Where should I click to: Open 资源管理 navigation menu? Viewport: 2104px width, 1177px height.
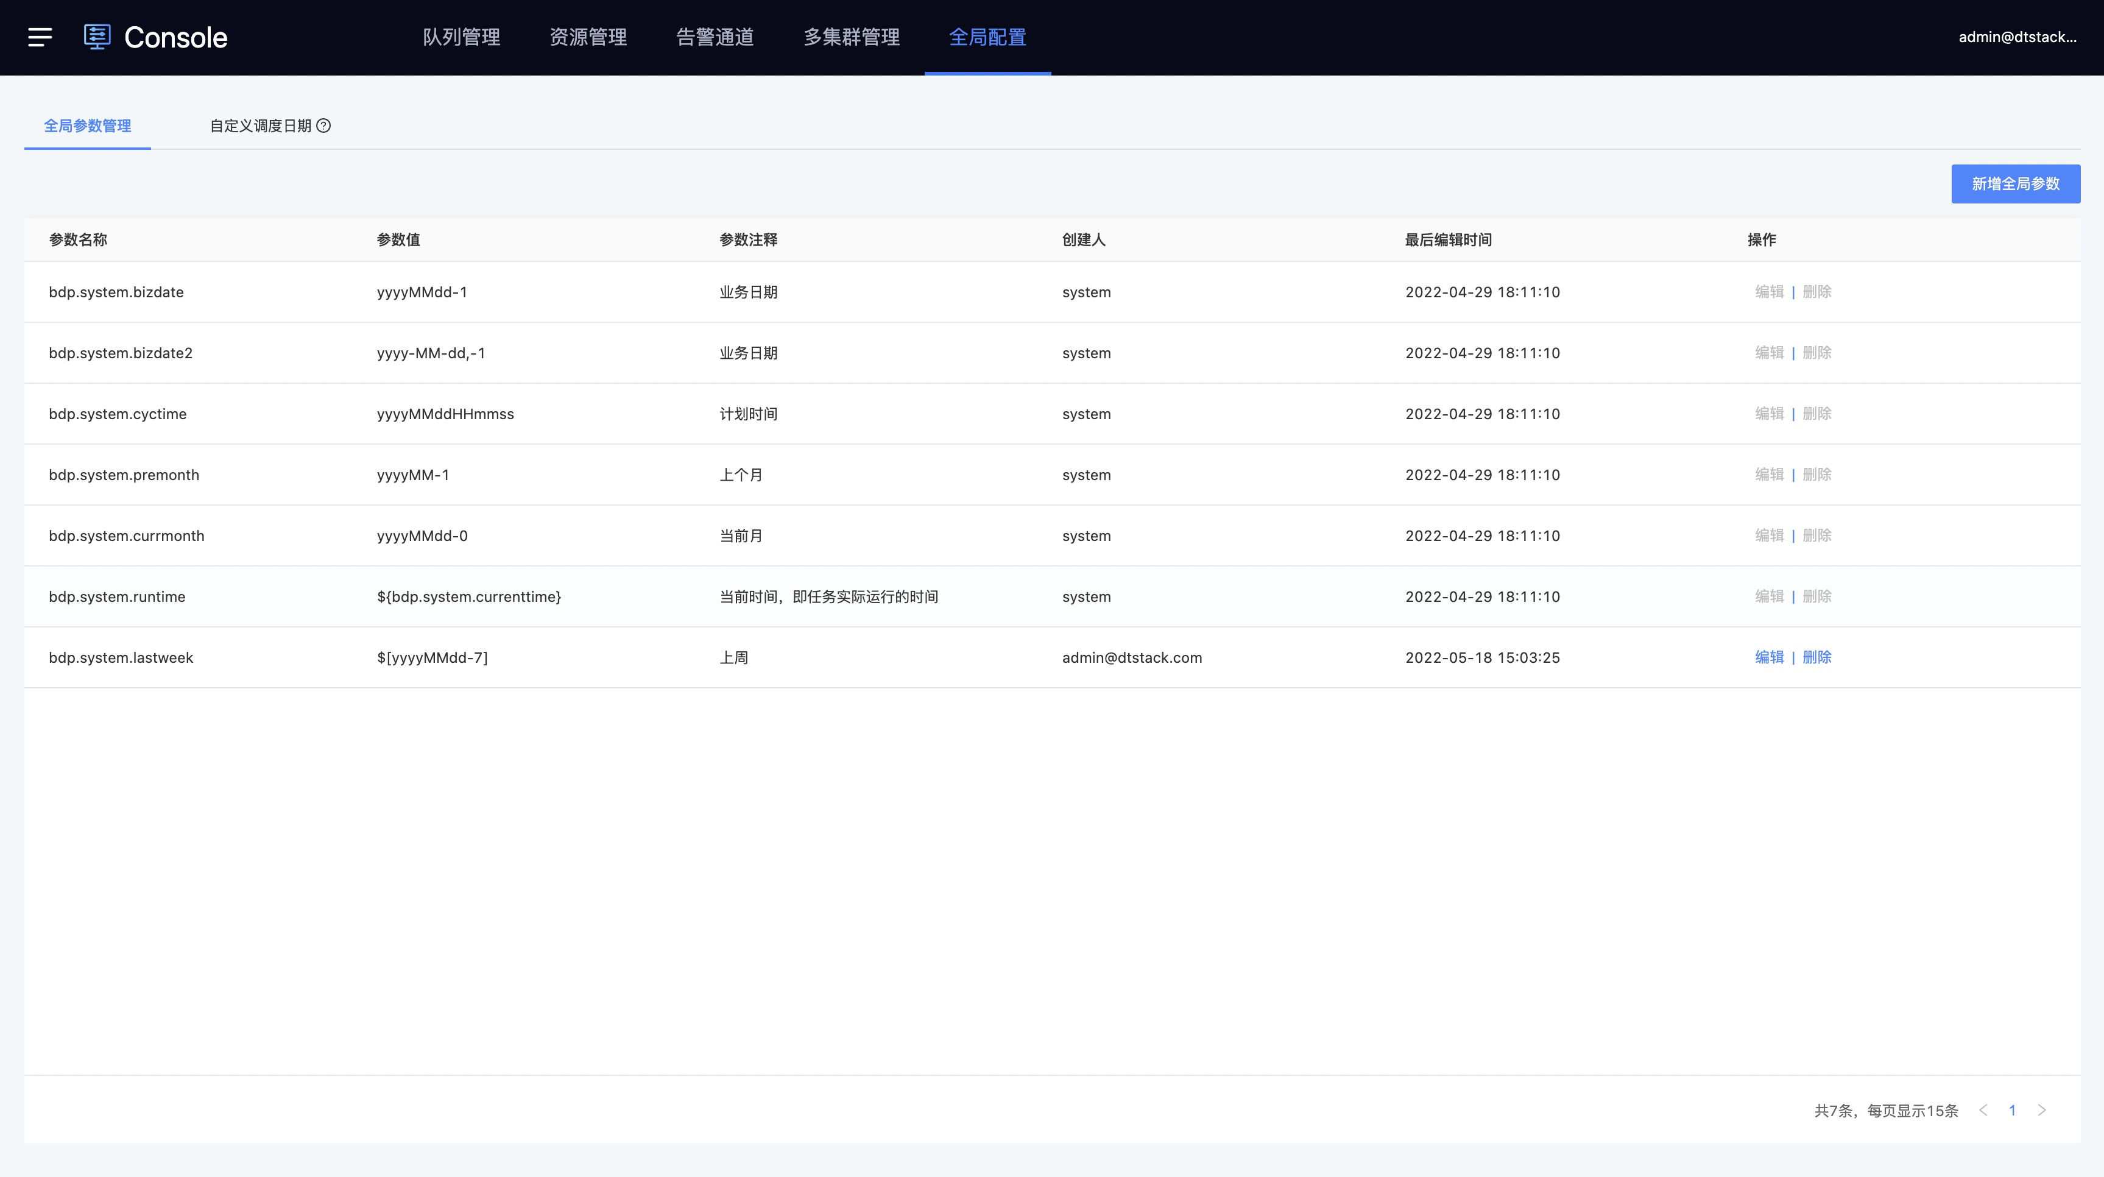[x=588, y=38]
